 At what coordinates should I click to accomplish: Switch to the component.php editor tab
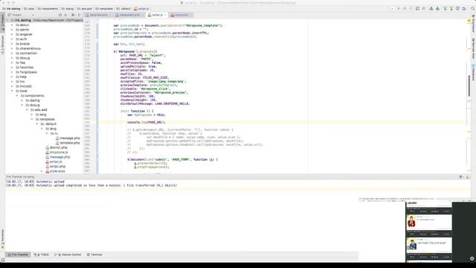129,15
